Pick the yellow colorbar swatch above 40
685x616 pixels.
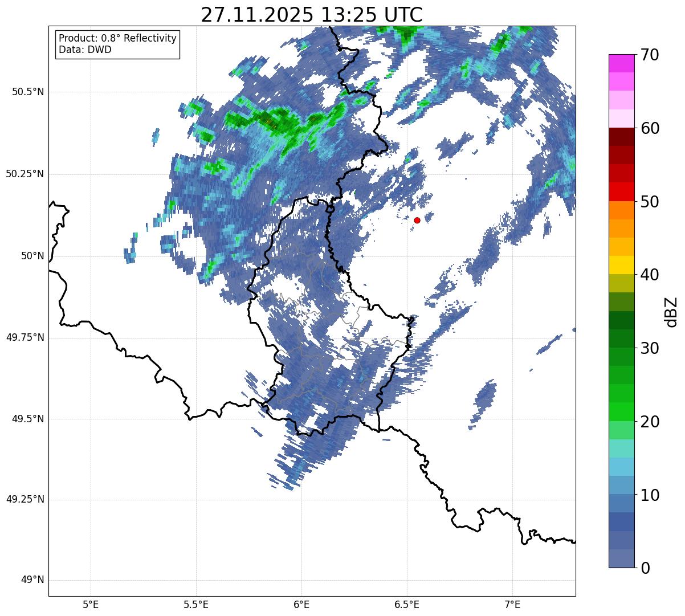(621, 265)
